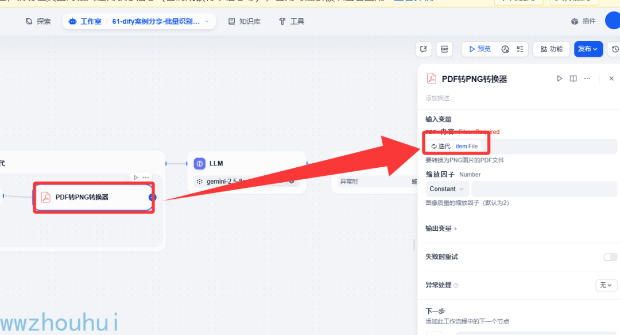
Task: Open the Constant type dropdown
Action: pos(447,189)
